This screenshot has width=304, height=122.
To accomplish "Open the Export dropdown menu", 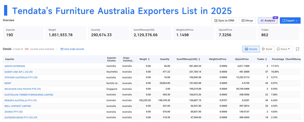I will (290, 20).
